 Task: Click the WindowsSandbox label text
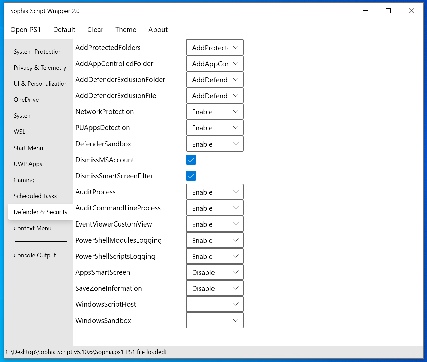coord(103,321)
